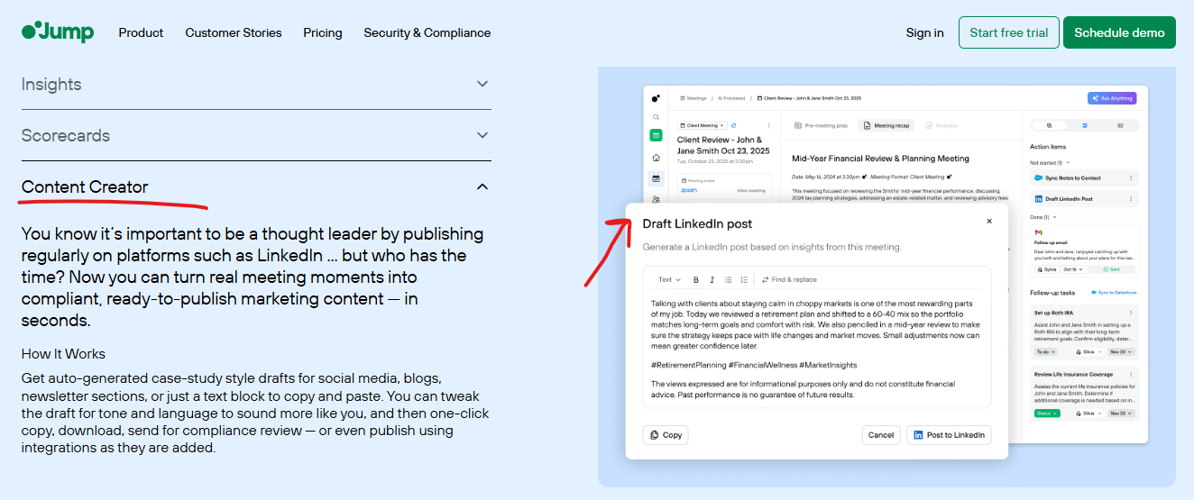Open green Status dropdown on Life Insurance task
This screenshot has height=500, width=1194.
coord(1047,414)
